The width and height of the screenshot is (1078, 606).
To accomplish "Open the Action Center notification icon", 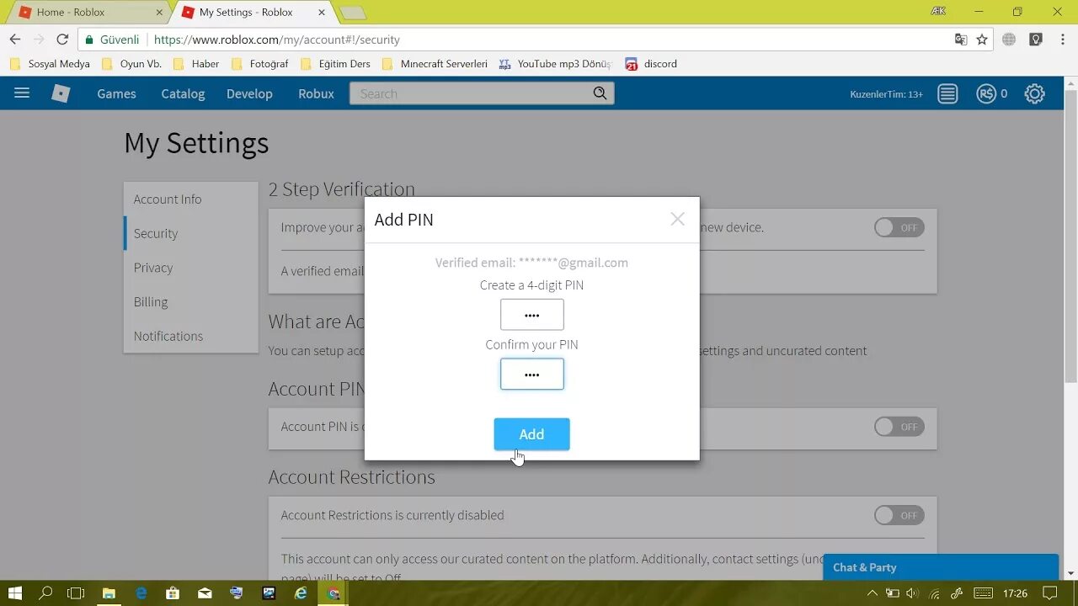I will (1049, 593).
